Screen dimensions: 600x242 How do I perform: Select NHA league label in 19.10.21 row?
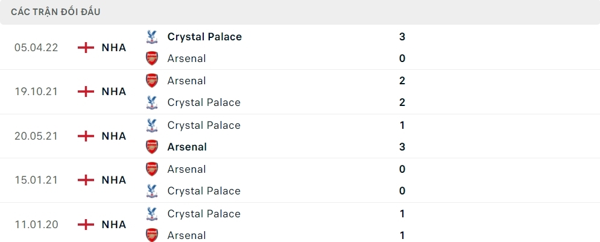click(x=114, y=92)
